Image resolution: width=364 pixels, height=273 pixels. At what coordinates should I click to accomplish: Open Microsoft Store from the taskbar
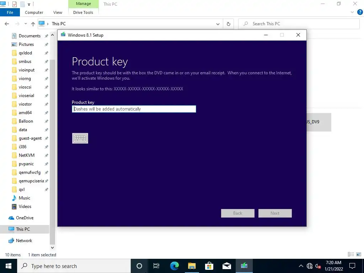point(209,266)
